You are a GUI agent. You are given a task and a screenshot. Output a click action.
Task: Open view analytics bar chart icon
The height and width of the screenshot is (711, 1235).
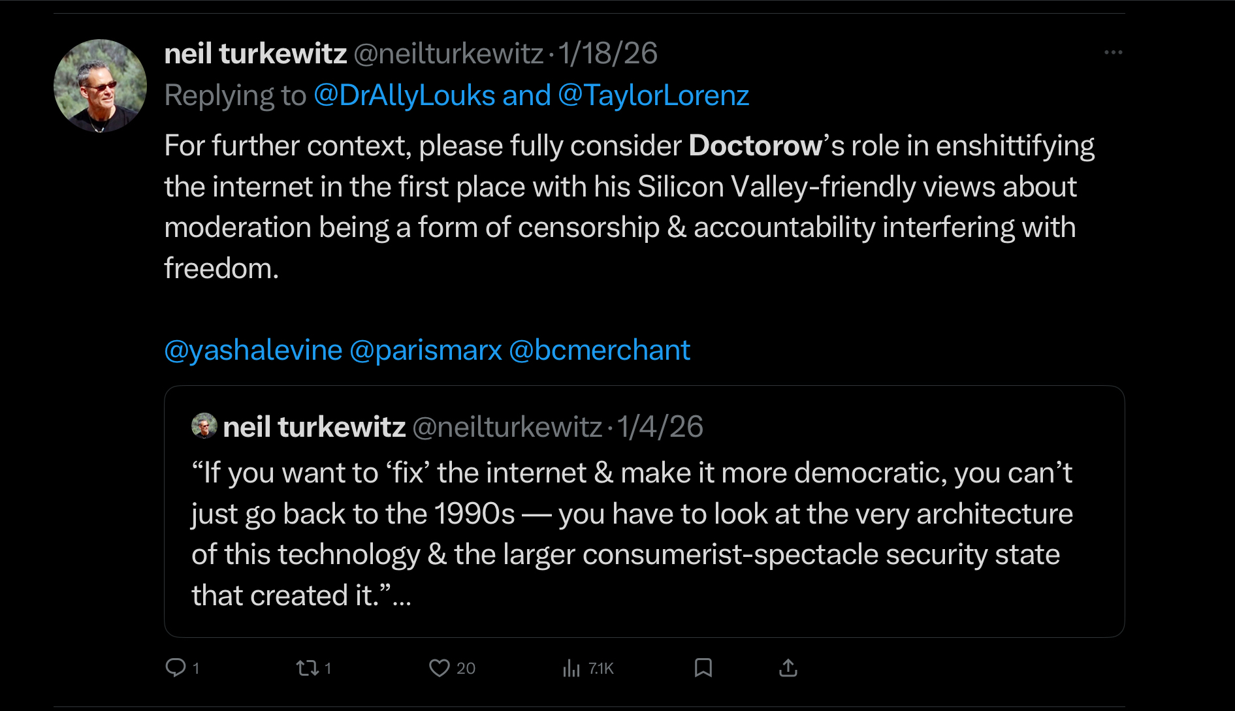coord(571,668)
